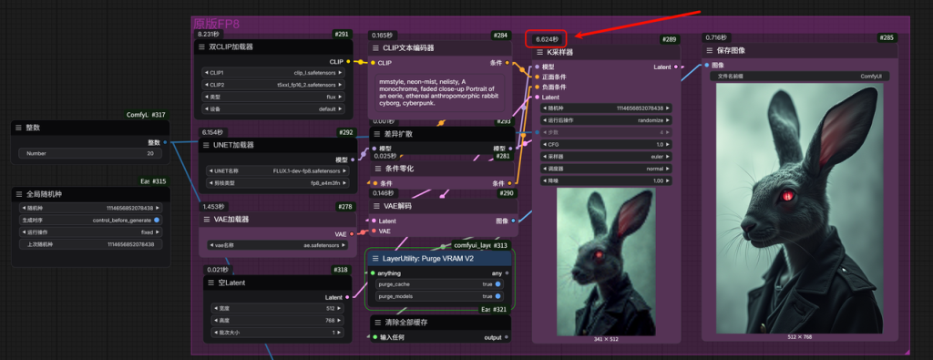Toggle the purge_cache switch
Image resolution: width=933 pixels, height=360 pixels.
click(498, 284)
